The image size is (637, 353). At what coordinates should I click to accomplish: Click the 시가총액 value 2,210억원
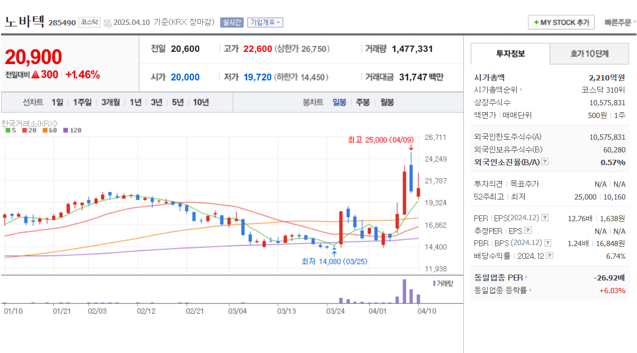point(607,77)
